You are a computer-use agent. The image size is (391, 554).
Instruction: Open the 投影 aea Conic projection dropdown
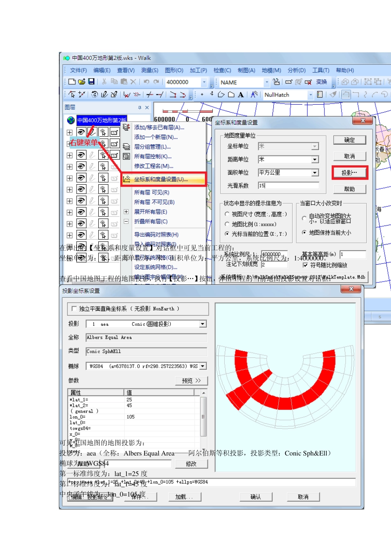click(202, 324)
